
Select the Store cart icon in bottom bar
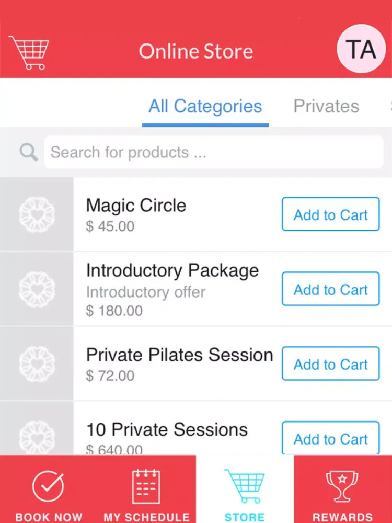click(245, 486)
